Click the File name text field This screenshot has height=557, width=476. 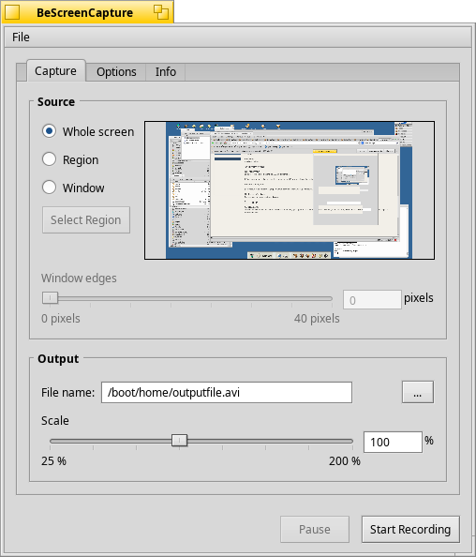point(227,393)
